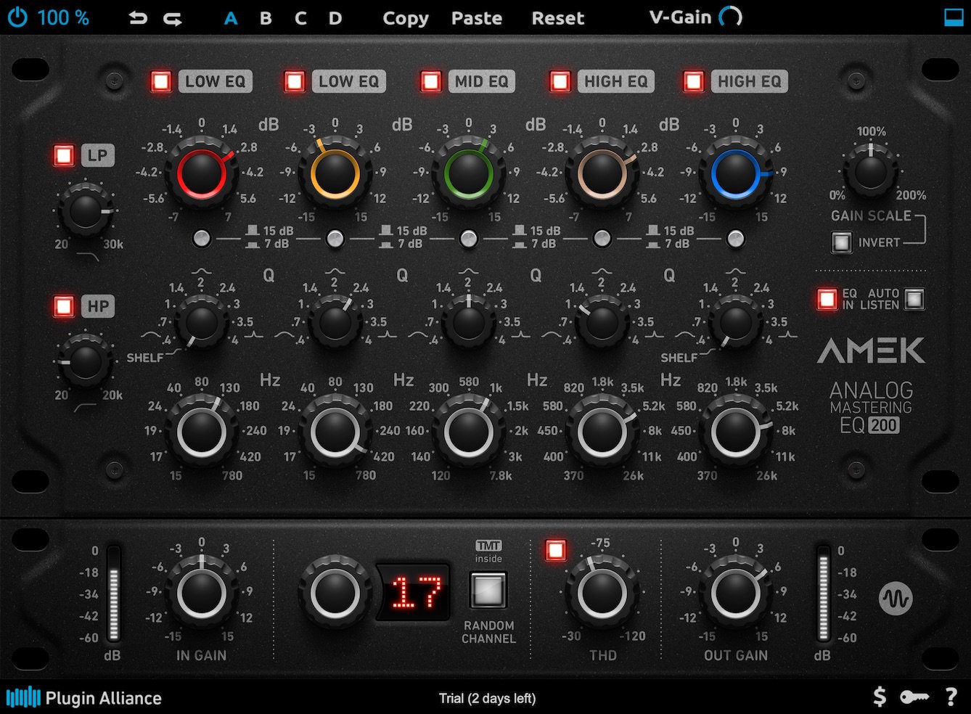Click Copy in the top toolbar
Viewport: 971px width, 714px height.
pos(405,19)
